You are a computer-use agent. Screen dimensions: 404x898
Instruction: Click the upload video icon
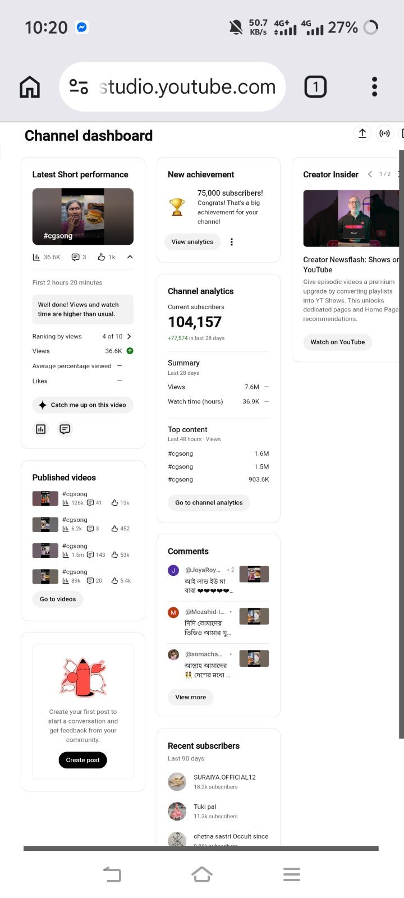362,133
